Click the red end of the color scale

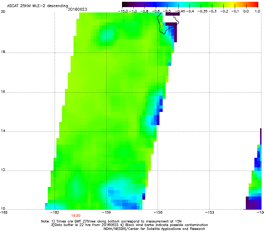[255, 4]
